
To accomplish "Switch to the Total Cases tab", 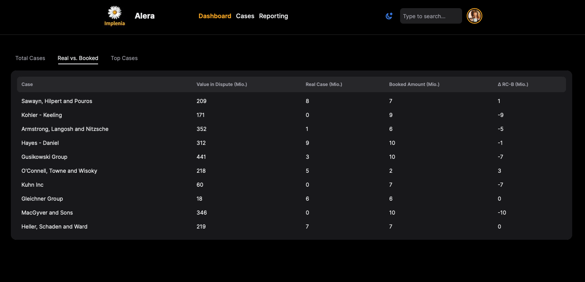I will (x=30, y=58).
